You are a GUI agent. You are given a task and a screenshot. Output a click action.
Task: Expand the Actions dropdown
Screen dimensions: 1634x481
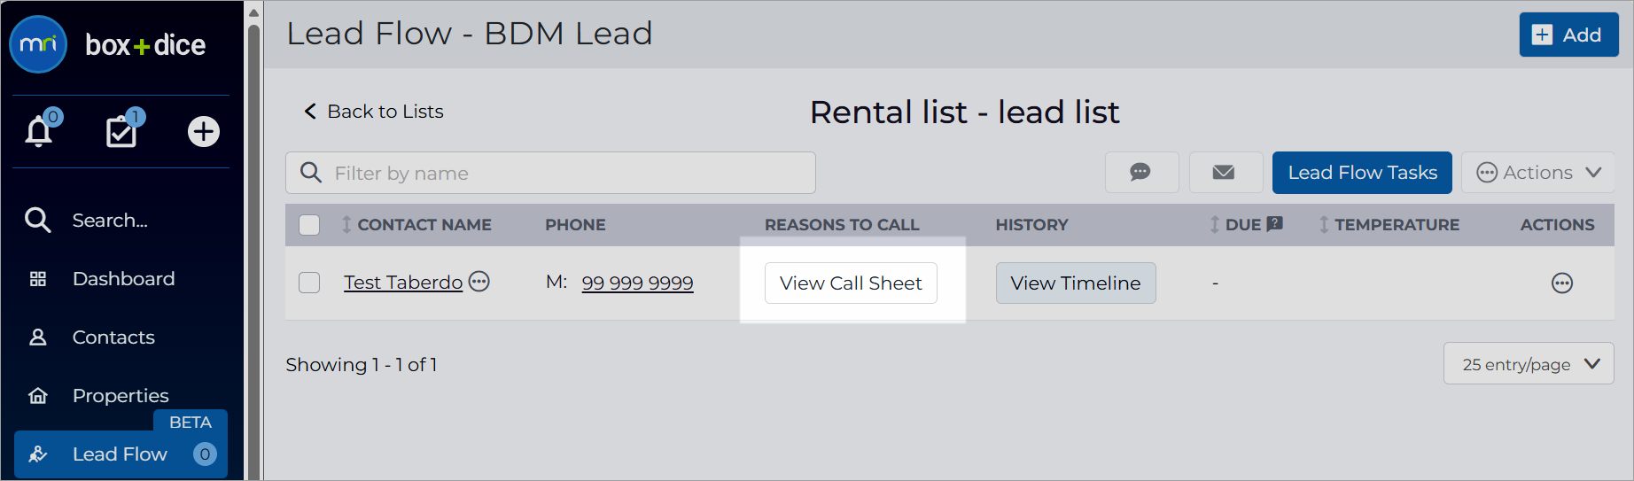1537,172
